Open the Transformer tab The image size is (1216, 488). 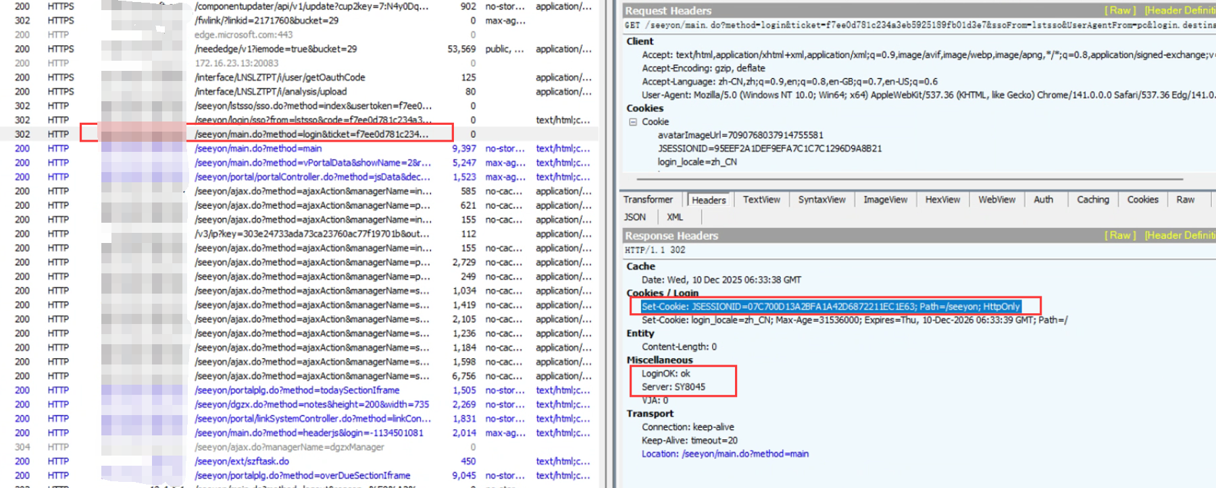(648, 200)
